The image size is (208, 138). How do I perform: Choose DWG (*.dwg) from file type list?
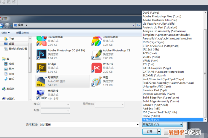(x=151, y=13)
